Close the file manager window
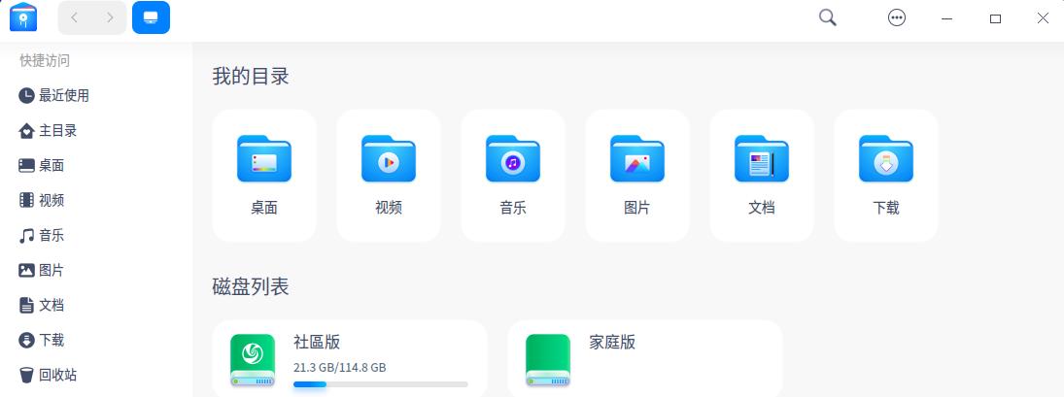 (x=1043, y=18)
